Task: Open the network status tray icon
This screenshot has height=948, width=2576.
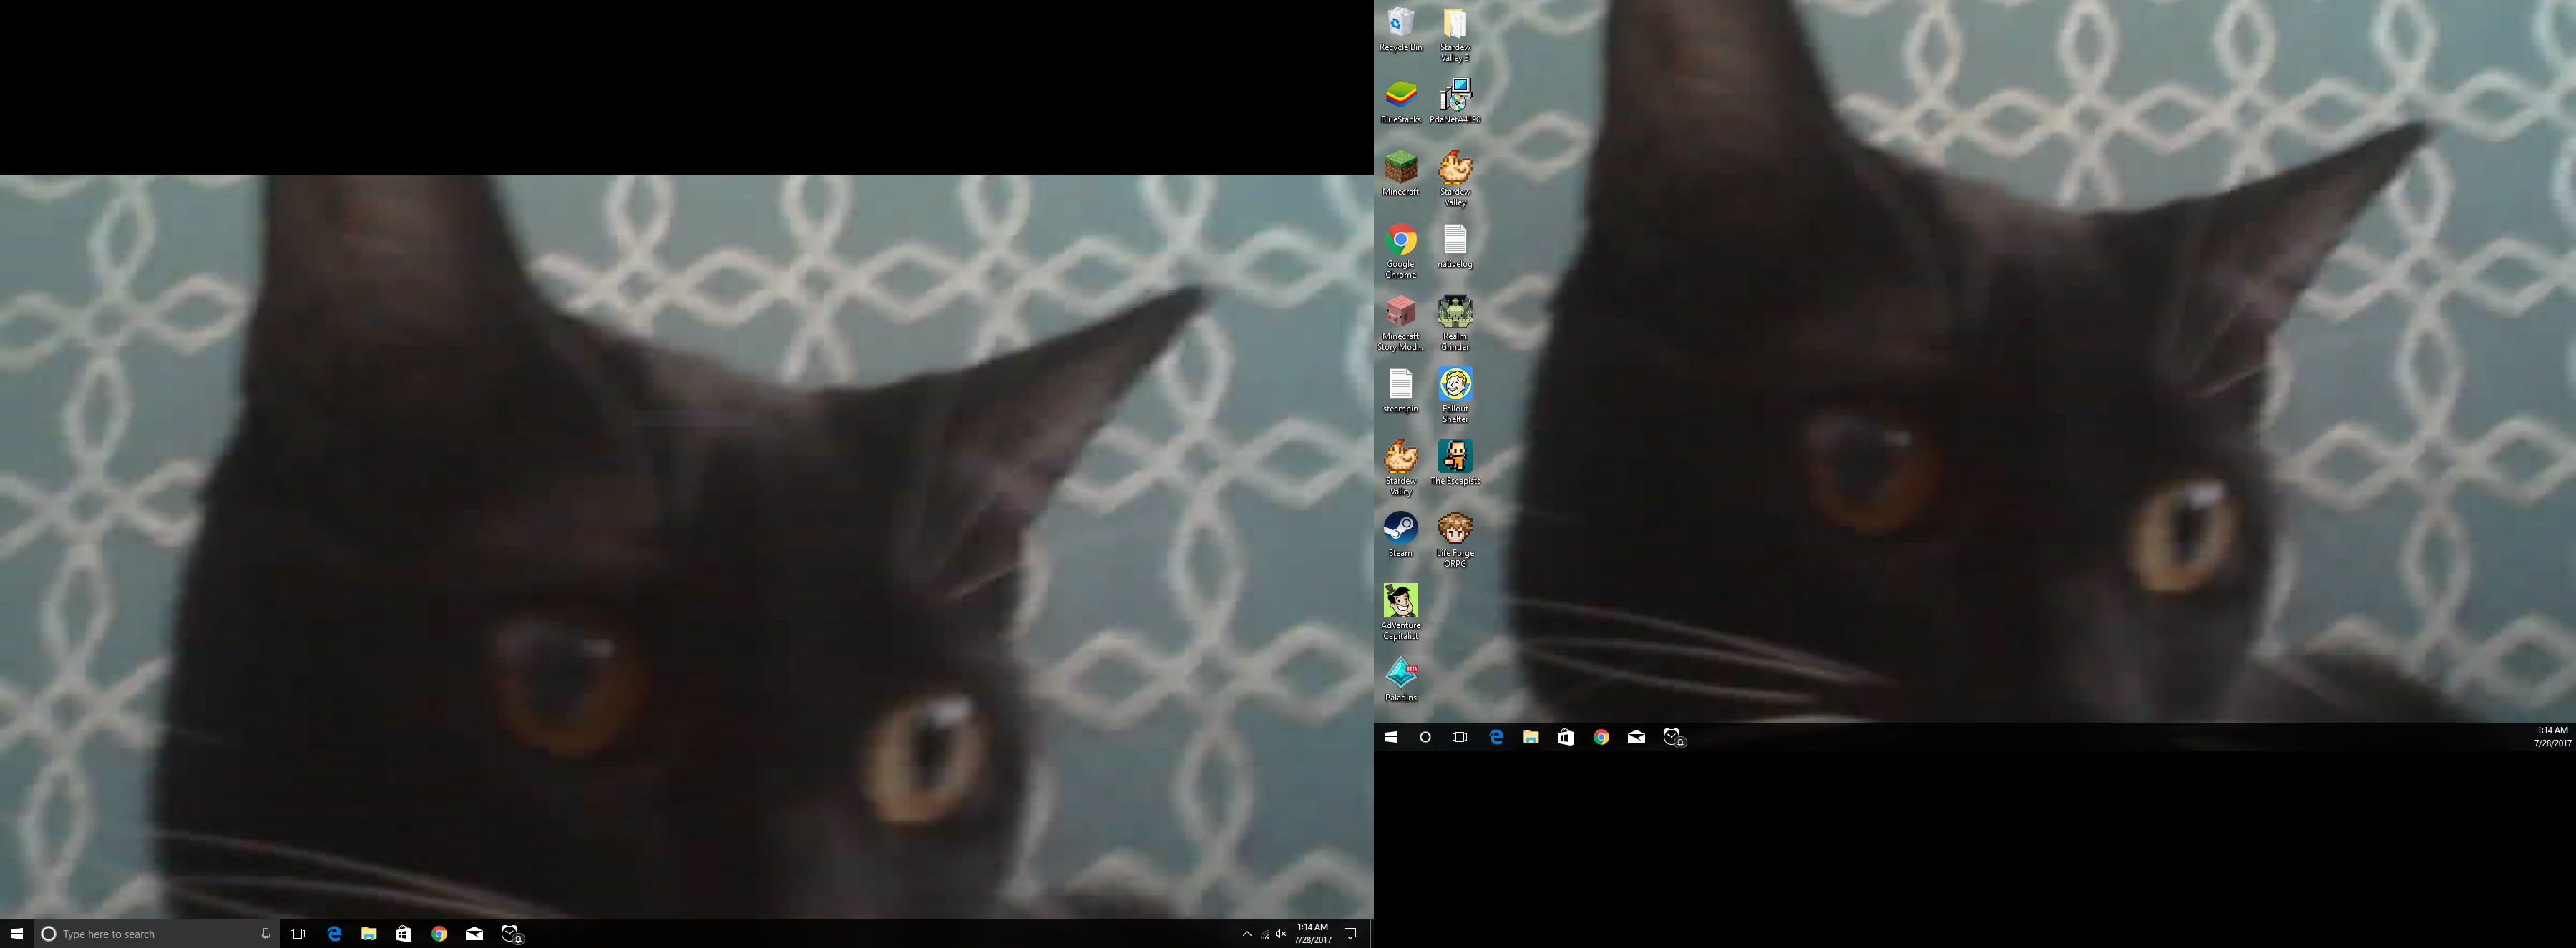Action: (x=1265, y=934)
